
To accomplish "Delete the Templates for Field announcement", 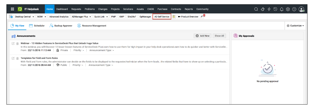I will pyautogui.click(x=17, y=58).
